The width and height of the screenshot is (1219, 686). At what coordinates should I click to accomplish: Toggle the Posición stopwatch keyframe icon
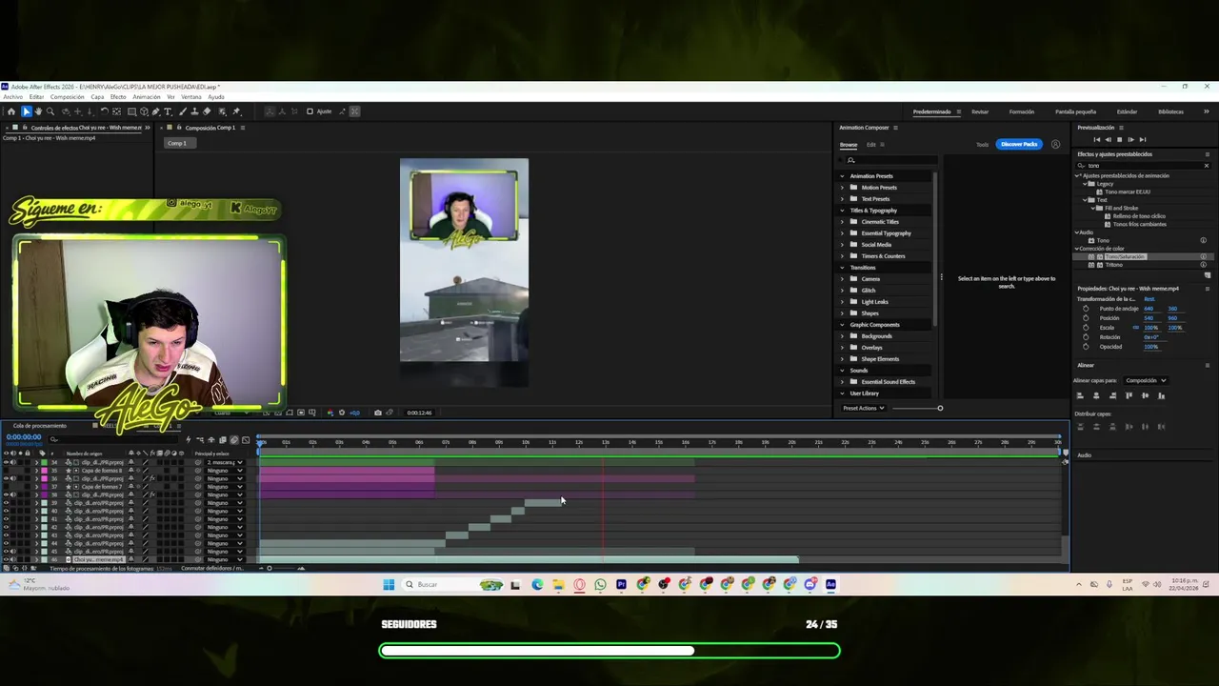click(x=1086, y=318)
